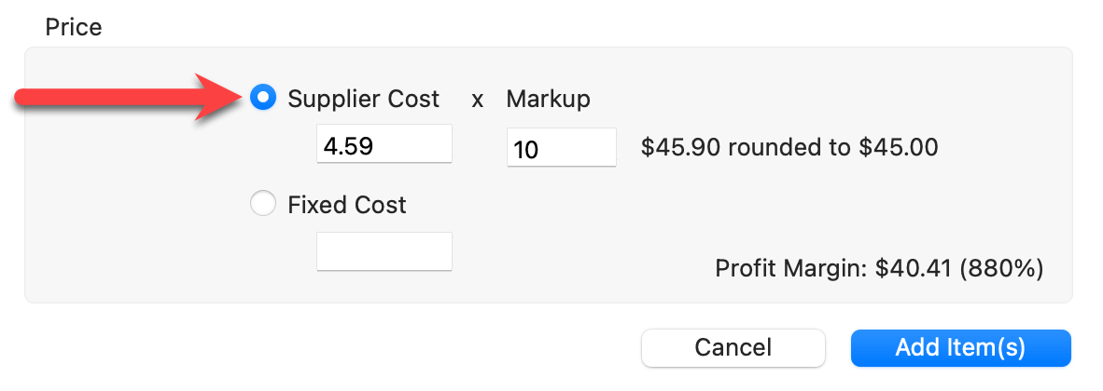Click the Profit Margin summary text

[x=878, y=269]
